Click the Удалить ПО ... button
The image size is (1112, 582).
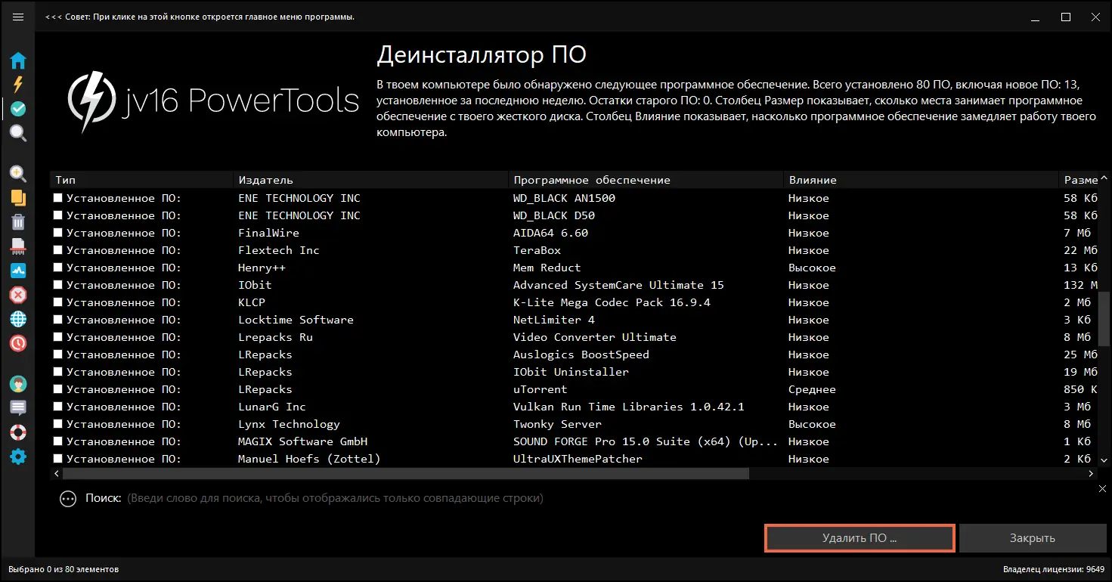pos(860,538)
